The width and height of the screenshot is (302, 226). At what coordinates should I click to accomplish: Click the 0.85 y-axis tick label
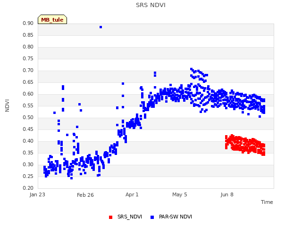(28, 35)
